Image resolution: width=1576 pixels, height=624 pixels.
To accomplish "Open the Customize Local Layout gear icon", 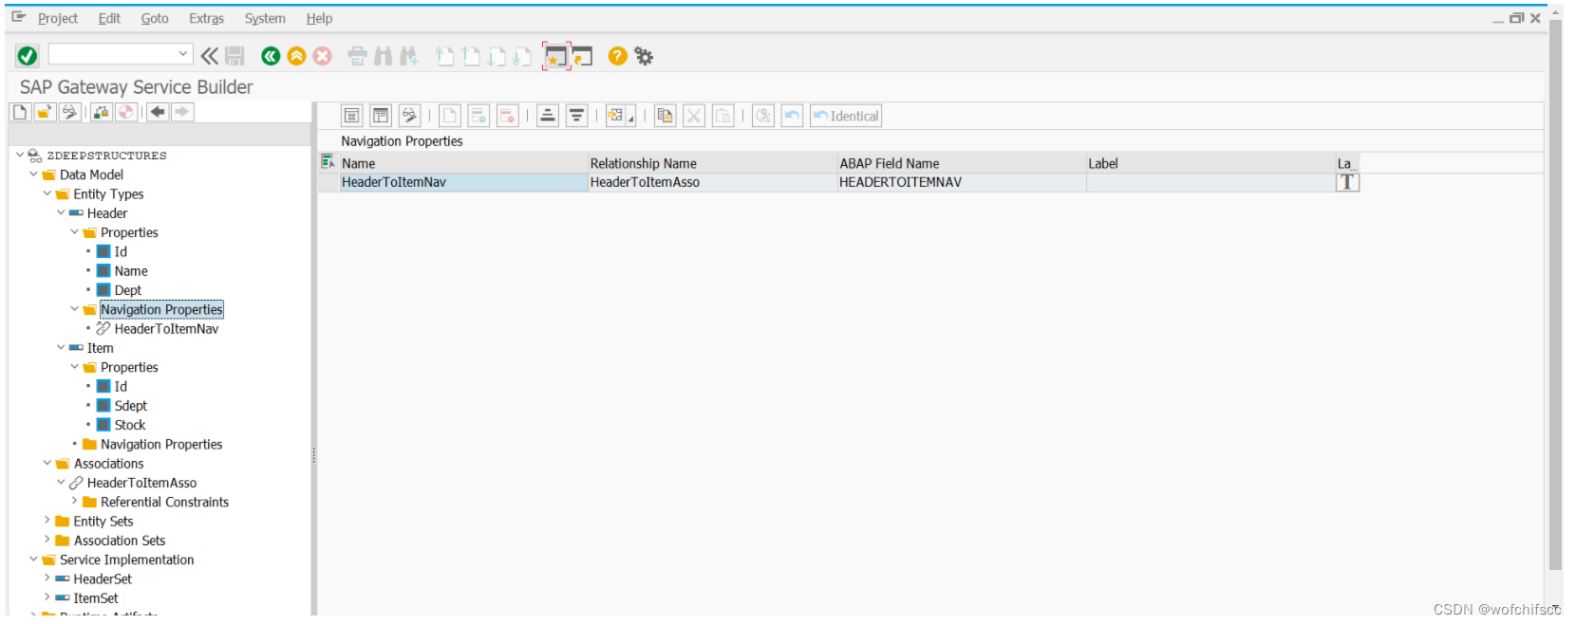I will (644, 56).
